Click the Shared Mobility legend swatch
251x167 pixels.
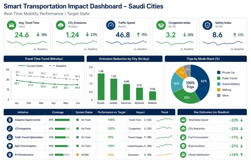[219, 84]
